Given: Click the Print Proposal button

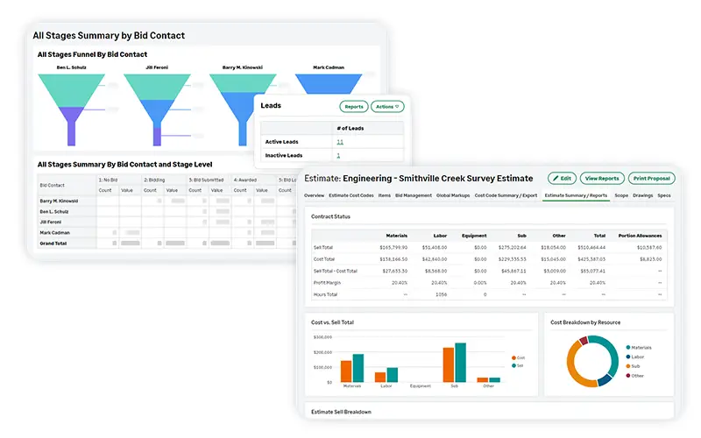Looking at the screenshot, I should [x=651, y=179].
